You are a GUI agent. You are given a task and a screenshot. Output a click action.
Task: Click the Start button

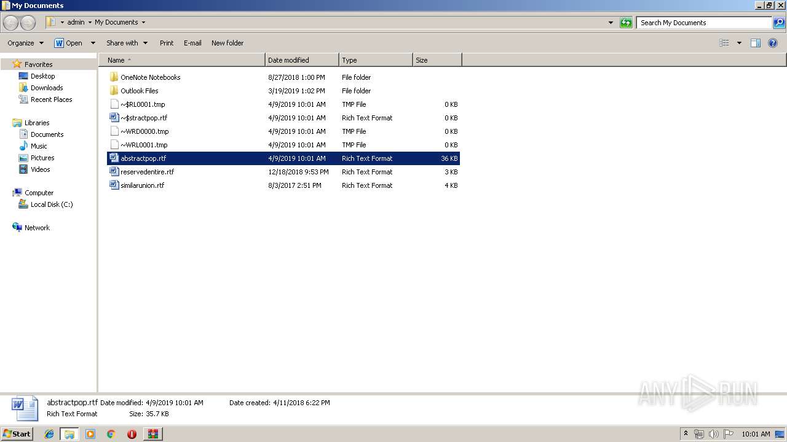click(x=17, y=434)
